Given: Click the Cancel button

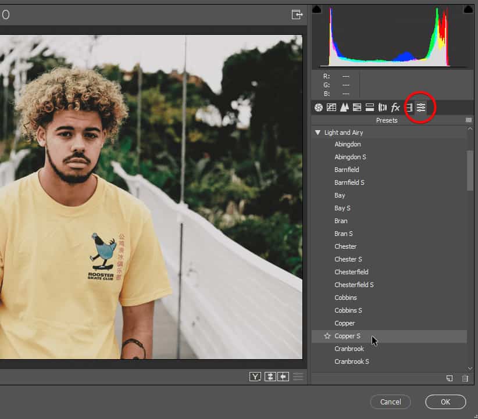Looking at the screenshot, I should (x=390, y=402).
